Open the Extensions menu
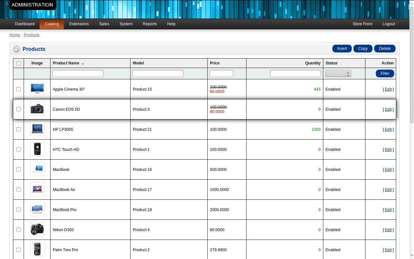 coord(79,24)
